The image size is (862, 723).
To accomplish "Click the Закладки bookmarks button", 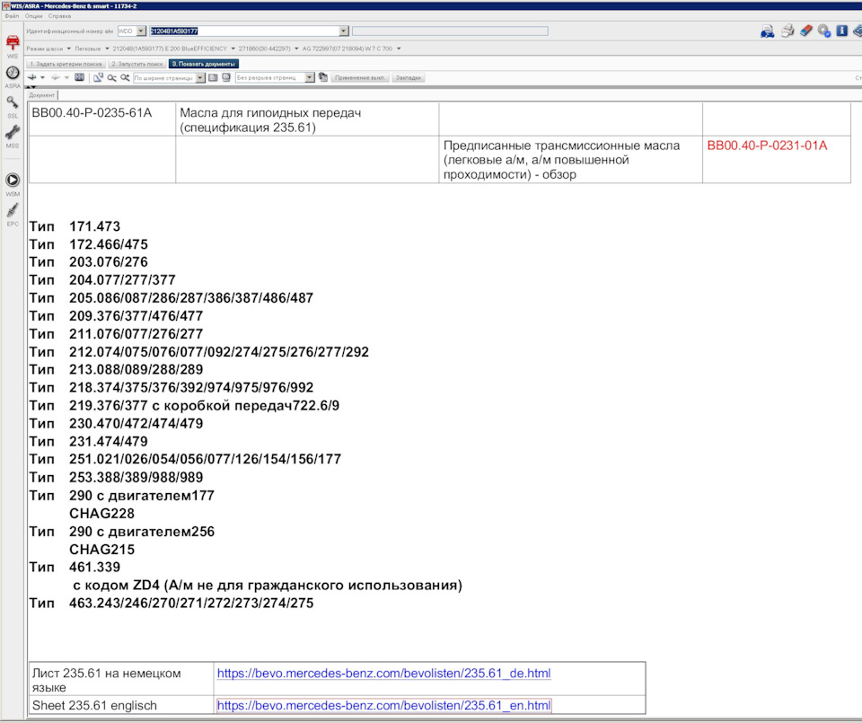I will (408, 77).
